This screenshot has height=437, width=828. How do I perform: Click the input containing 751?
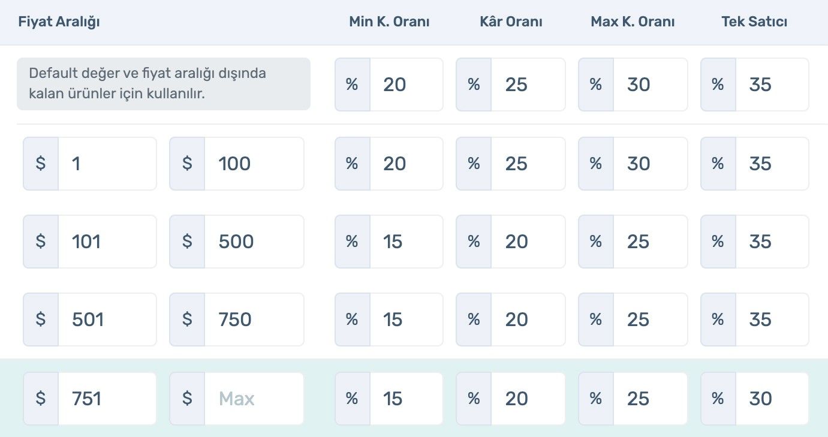[108, 398]
